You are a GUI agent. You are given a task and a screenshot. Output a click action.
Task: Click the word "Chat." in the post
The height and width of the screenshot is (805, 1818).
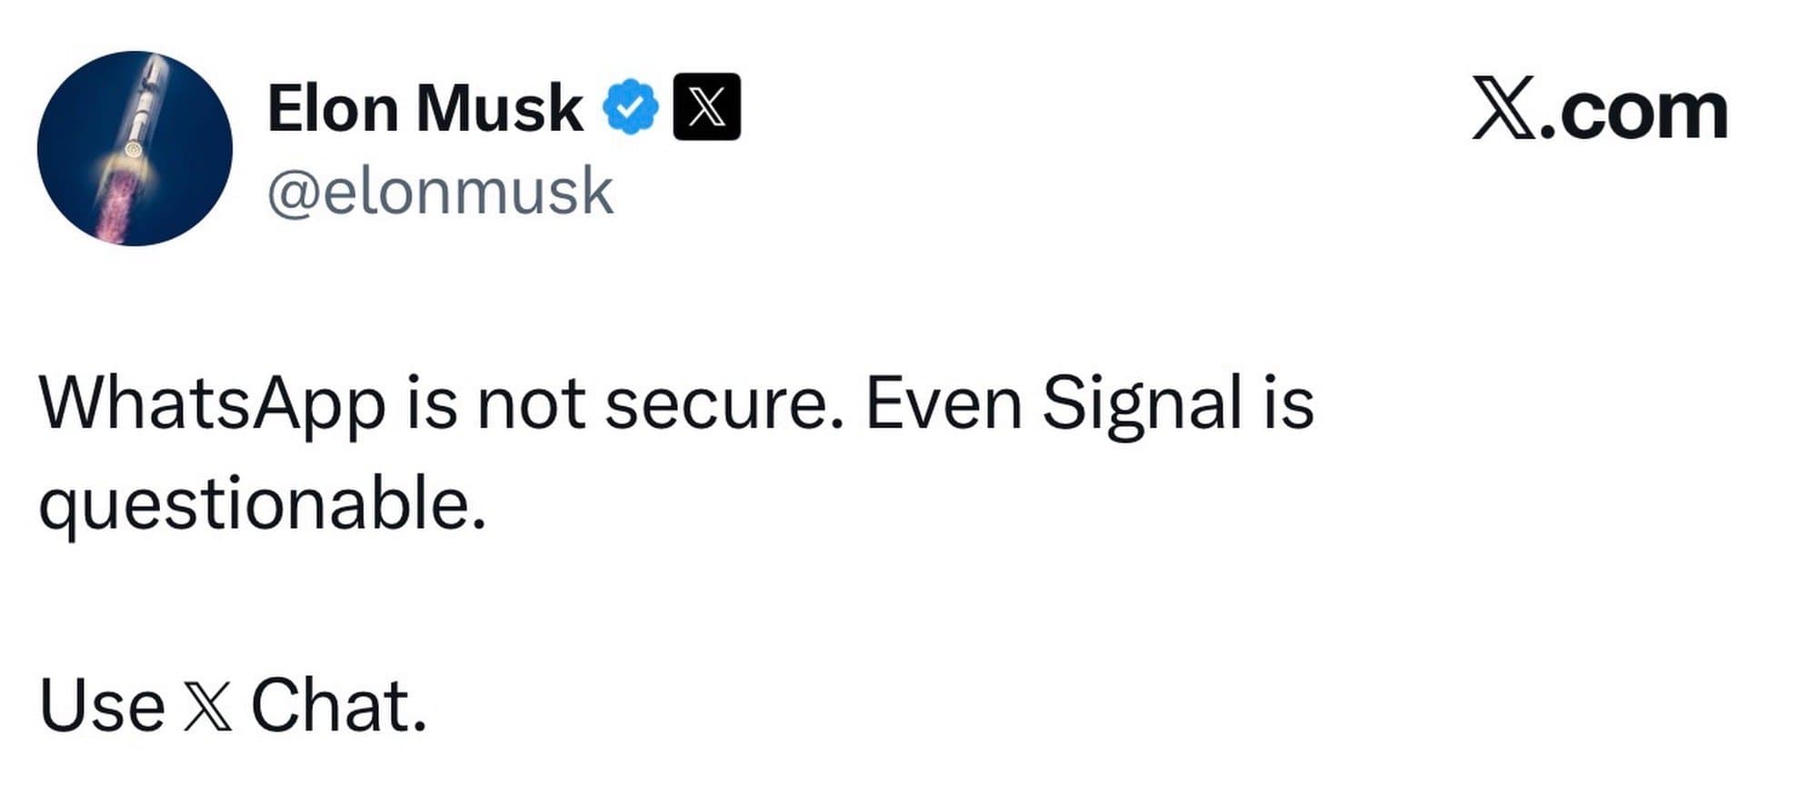click(338, 705)
